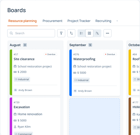This screenshot has height=135, width=140.
Task: Click Overdue badge on Site clearance card
Action: 51,54
